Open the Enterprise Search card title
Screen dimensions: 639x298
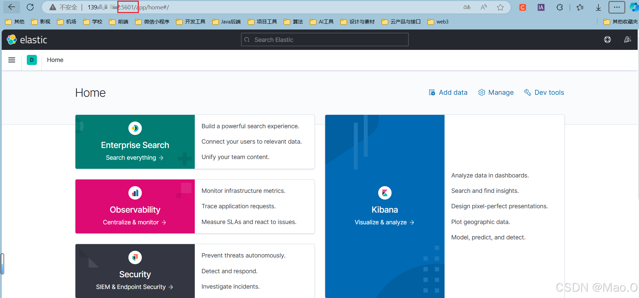tap(135, 145)
